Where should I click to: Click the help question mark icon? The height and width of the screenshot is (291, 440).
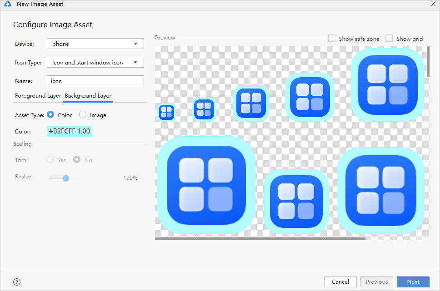click(17, 282)
